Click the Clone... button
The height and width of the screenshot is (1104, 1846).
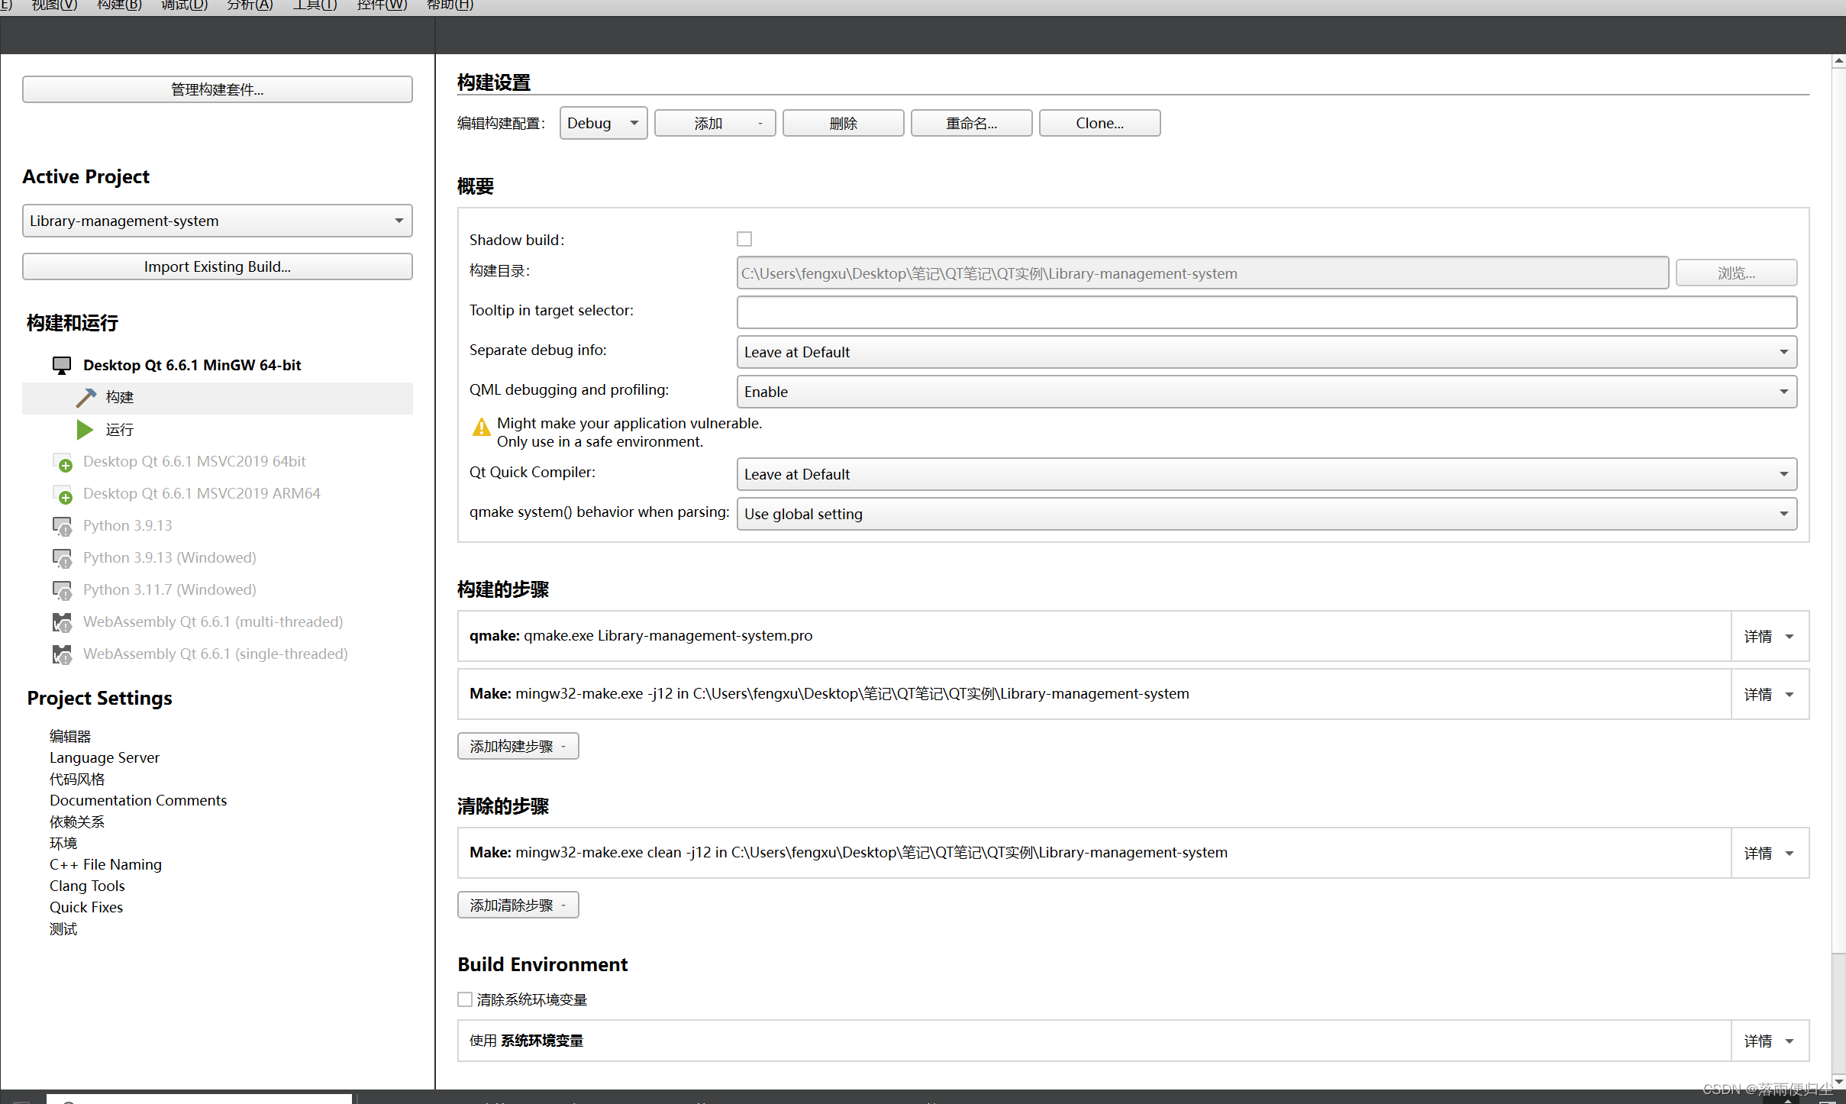[x=1099, y=123]
